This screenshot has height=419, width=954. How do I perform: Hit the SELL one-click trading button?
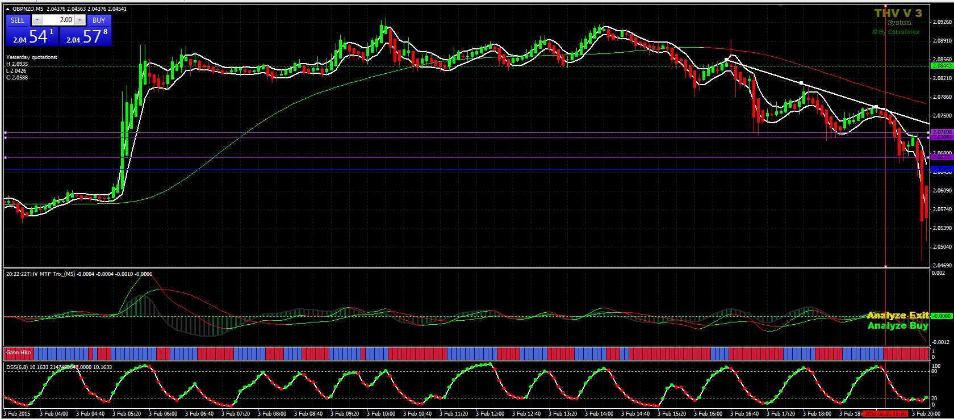pos(18,20)
